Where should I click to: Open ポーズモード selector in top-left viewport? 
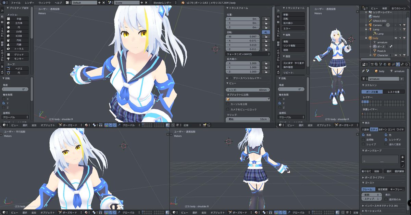tap(70, 125)
